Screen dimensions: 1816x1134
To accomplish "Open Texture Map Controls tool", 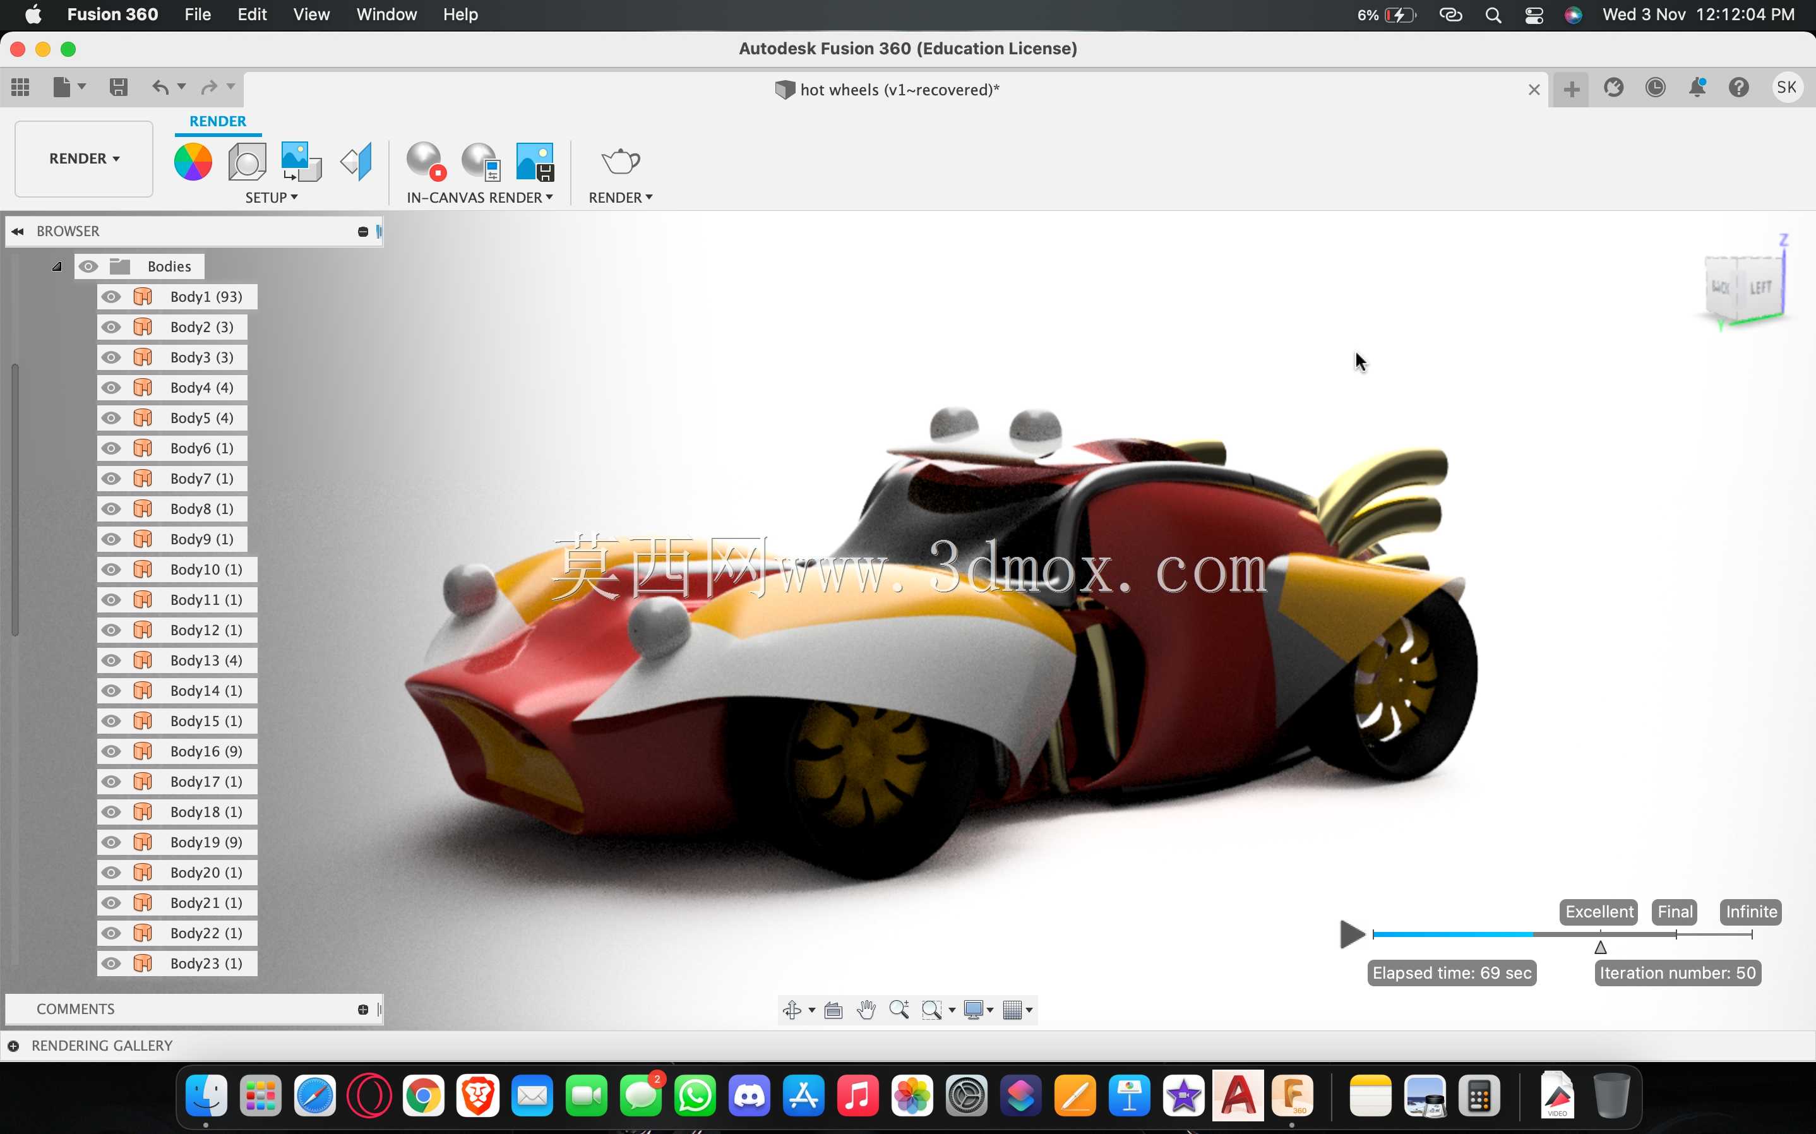I will point(355,161).
